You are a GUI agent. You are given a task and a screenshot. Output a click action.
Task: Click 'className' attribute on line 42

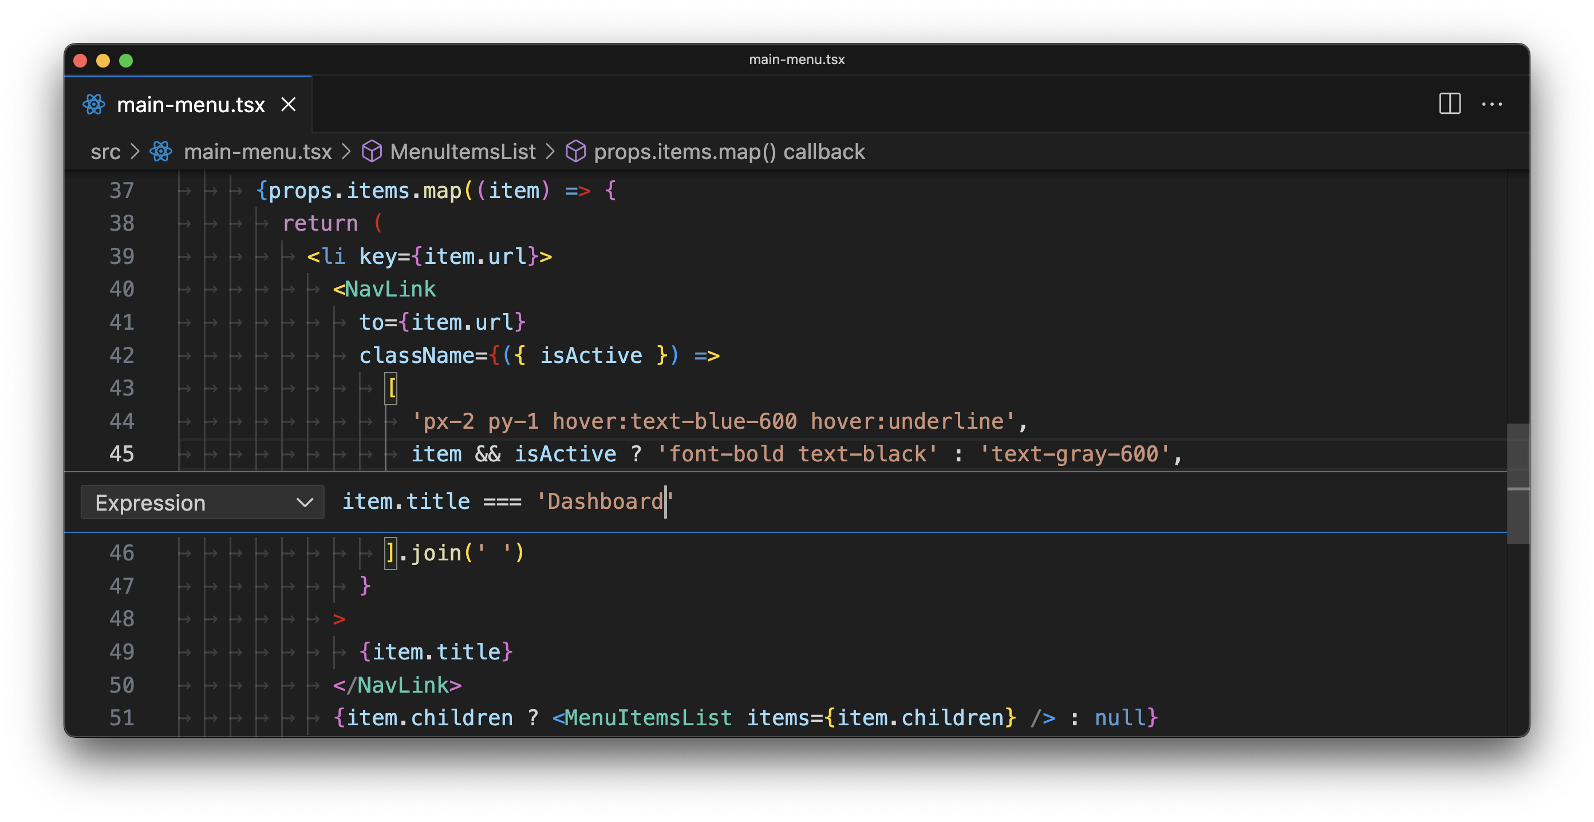[x=416, y=355]
